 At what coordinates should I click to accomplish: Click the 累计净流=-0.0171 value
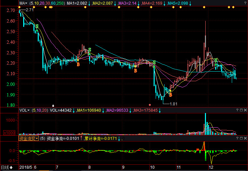click(101, 139)
